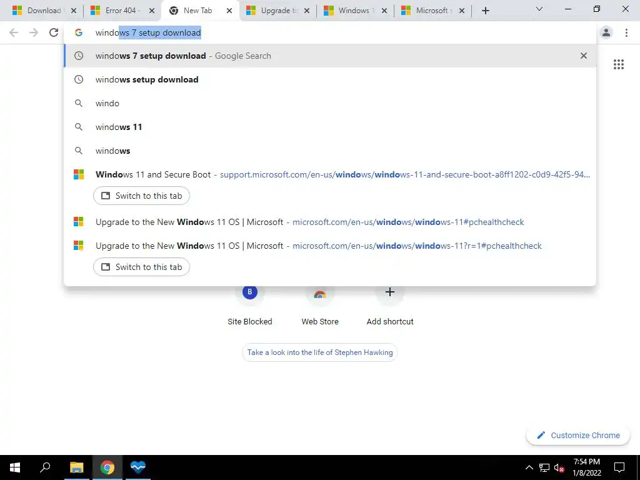
Task: Open network status tray icon
Action: 544,467
